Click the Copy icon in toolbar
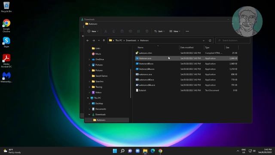 [114, 31]
